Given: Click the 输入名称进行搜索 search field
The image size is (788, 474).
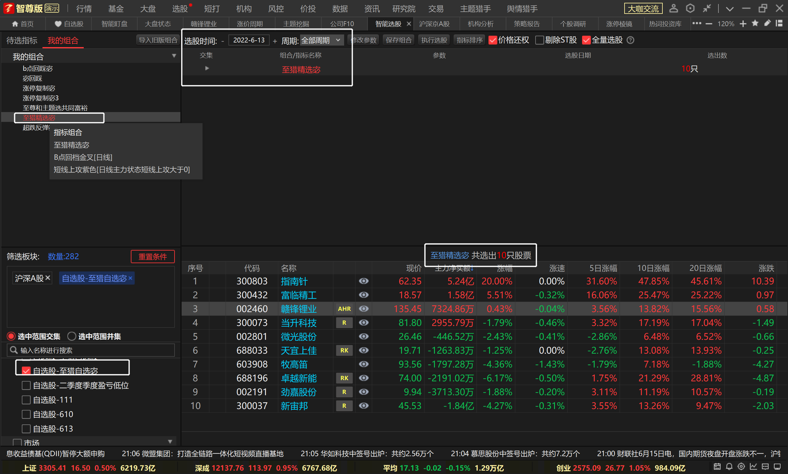Looking at the screenshot, I should (91, 350).
